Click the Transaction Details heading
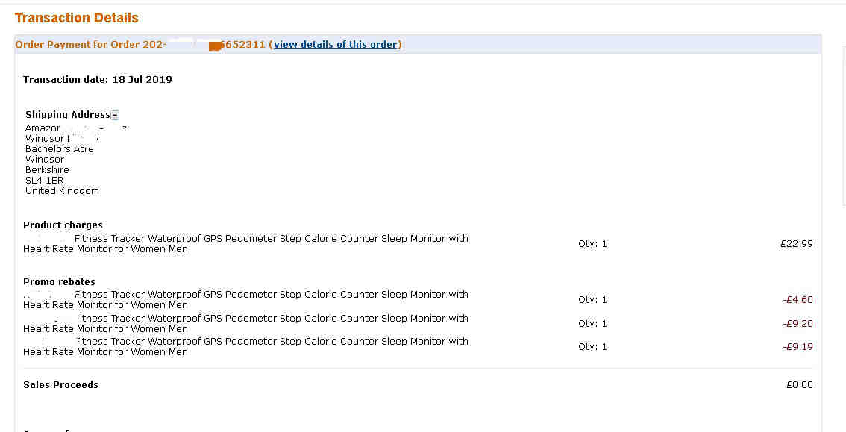The height and width of the screenshot is (432, 846). coord(77,18)
